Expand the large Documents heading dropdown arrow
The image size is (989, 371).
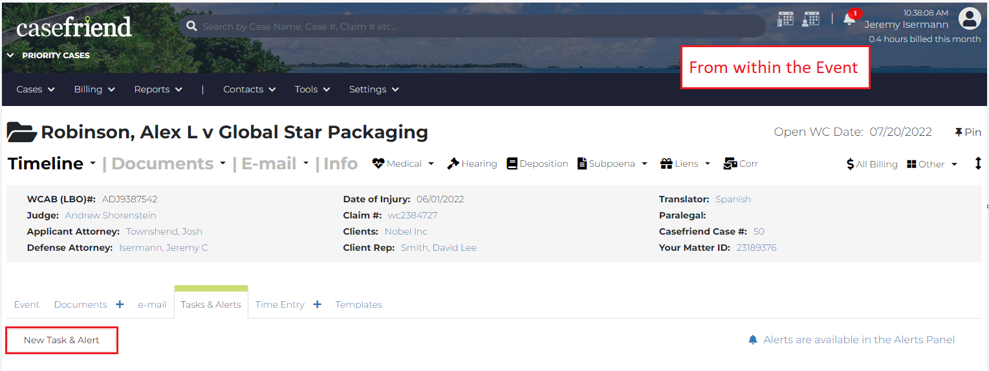[x=223, y=164]
